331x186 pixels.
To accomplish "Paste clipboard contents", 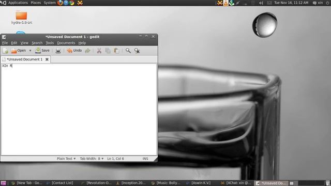I will coord(116,51).
